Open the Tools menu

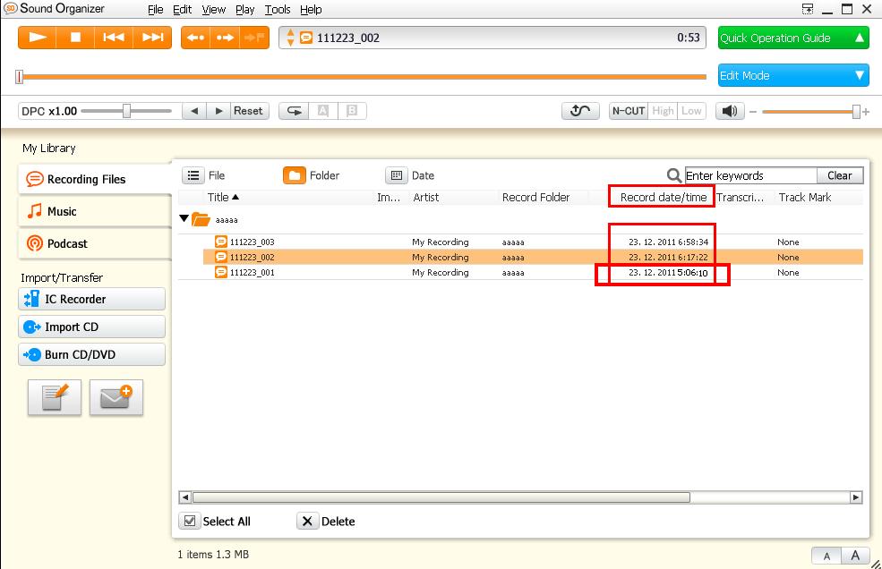278,10
